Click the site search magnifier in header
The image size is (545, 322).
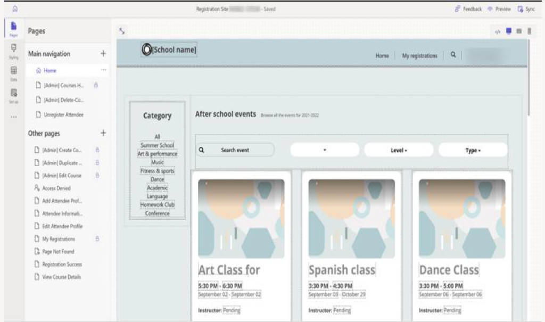[x=453, y=55]
